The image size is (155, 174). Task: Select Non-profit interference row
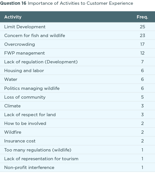point(29,167)
